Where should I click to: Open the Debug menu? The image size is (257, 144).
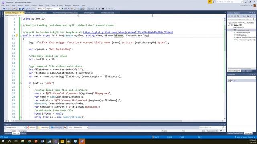click(34, 5)
